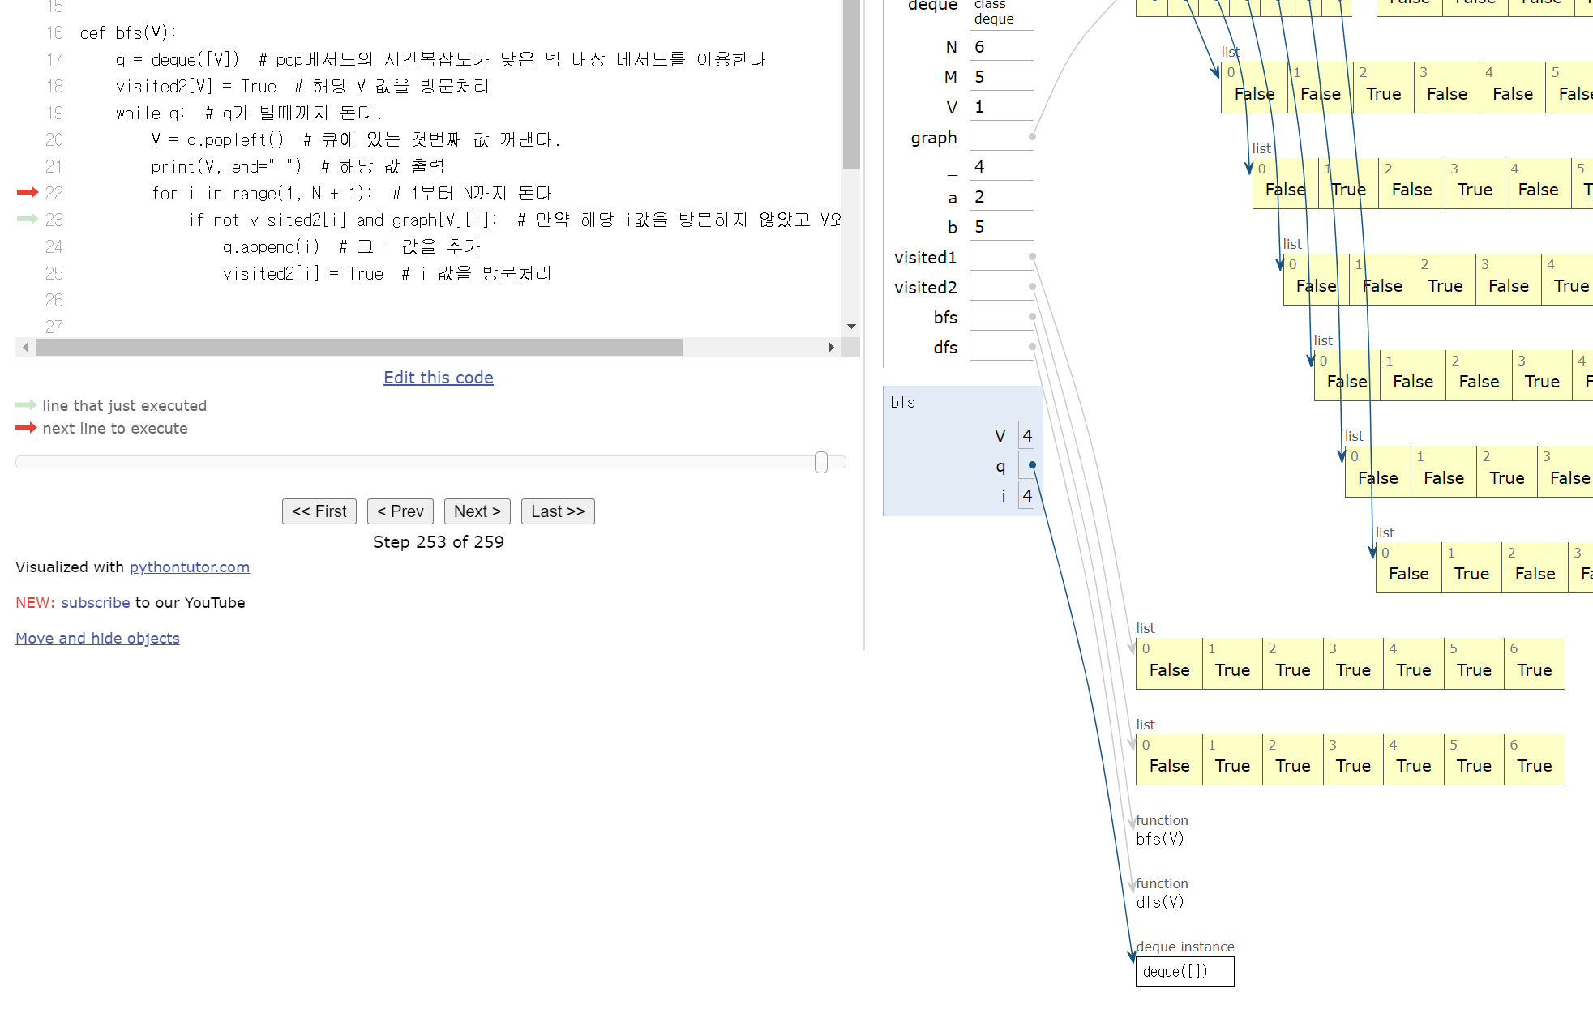Screen dimensions: 1593x1022
Task: Open the pythontutor.com link
Action: coord(190,567)
